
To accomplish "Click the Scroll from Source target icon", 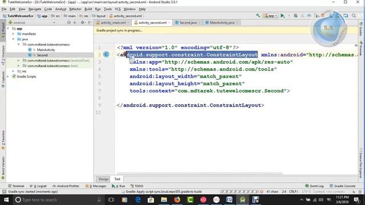I will click(x=68, y=23).
